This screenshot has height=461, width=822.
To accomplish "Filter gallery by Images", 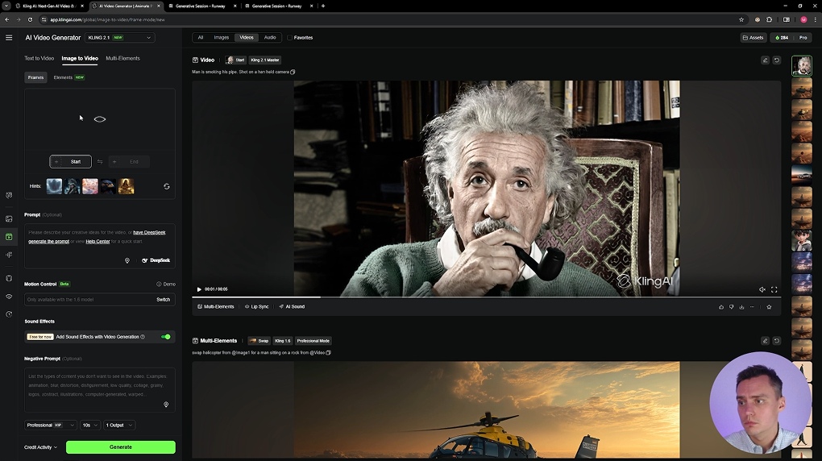I will 222,38.
